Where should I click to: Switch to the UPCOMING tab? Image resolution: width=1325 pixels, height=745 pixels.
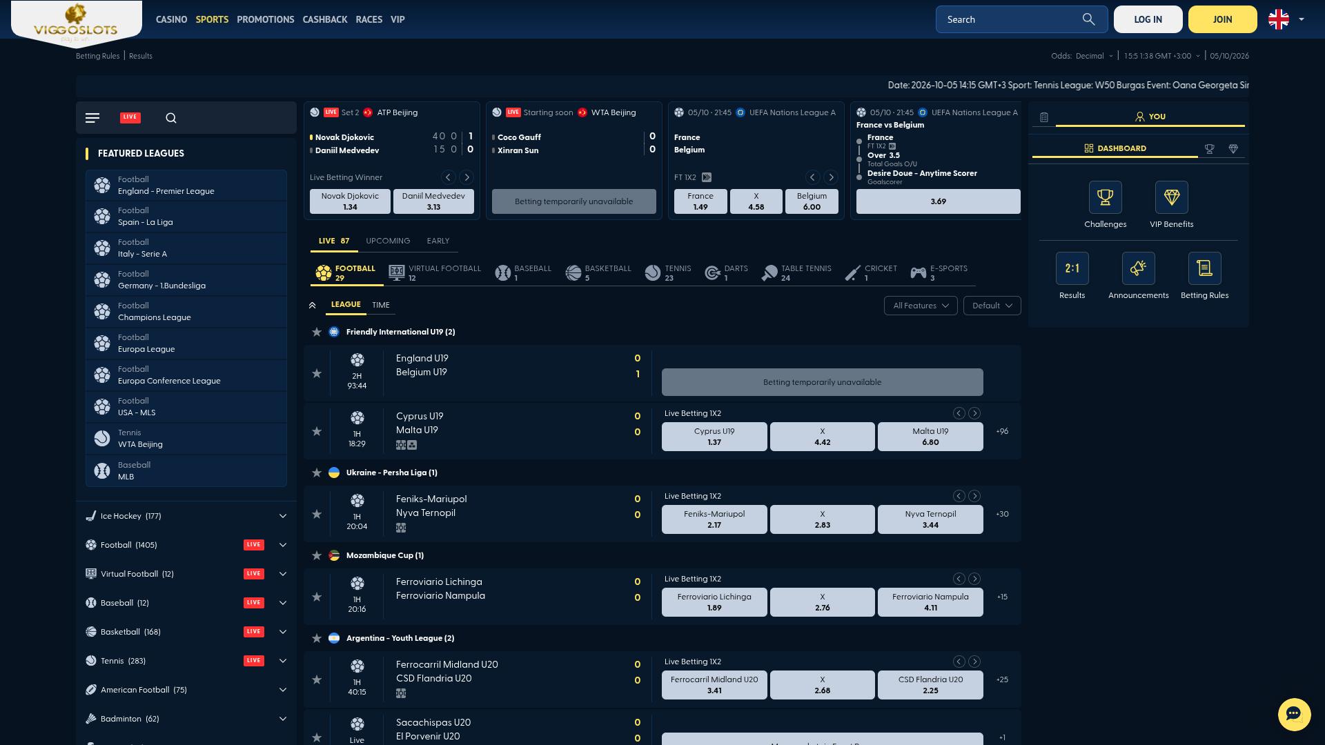[388, 241]
